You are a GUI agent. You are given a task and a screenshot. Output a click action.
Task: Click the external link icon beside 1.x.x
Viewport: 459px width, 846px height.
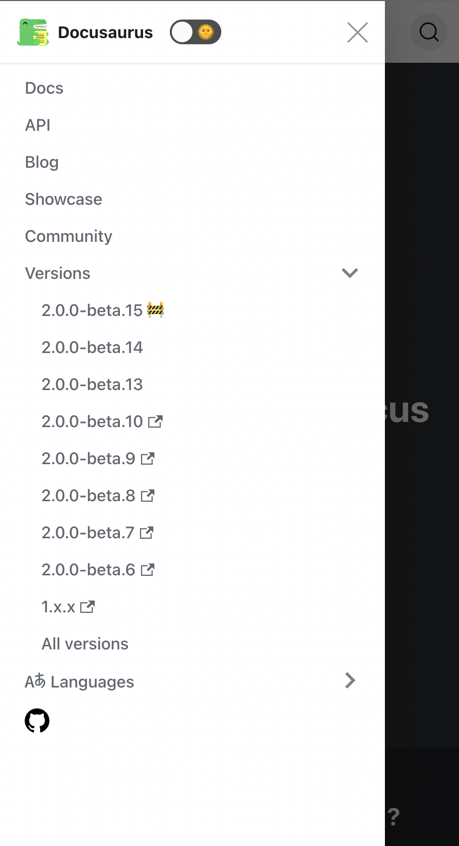point(88,607)
